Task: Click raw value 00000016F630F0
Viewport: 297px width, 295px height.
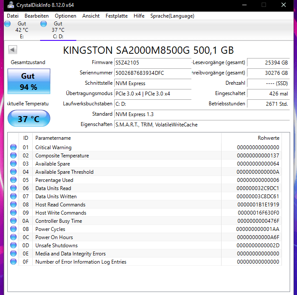Action: (258, 213)
